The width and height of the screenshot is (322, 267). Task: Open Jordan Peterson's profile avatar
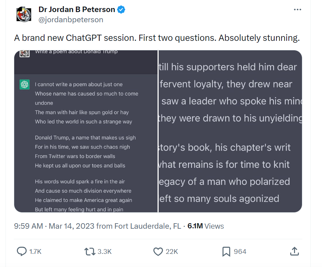[x=24, y=14]
